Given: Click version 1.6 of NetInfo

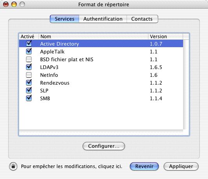Looking at the screenshot, I should click(153, 75).
